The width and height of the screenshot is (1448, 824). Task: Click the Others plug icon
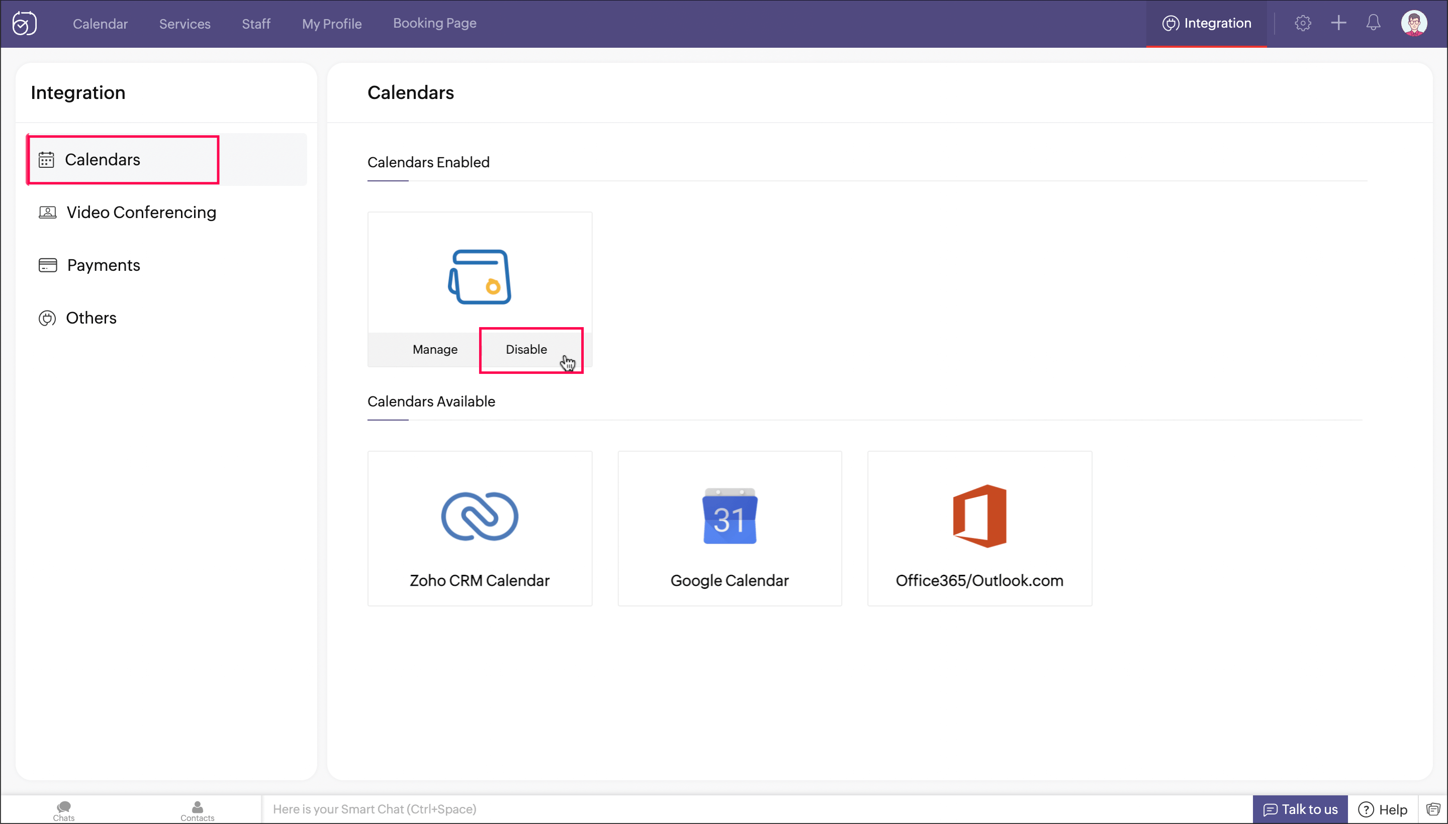pyautogui.click(x=47, y=318)
